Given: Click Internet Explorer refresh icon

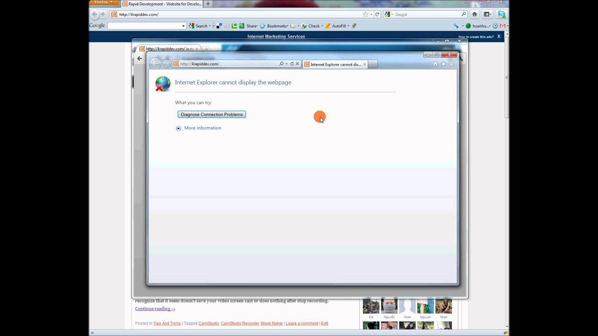Looking at the screenshot, I should [292, 64].
